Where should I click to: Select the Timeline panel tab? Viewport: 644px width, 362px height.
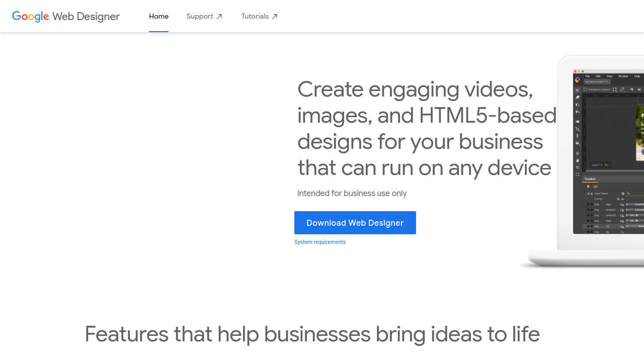pyautogui.click(x=590, y=179)
